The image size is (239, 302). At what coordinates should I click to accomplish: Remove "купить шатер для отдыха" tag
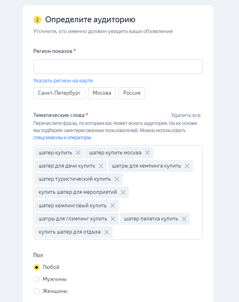pos(107,232)
